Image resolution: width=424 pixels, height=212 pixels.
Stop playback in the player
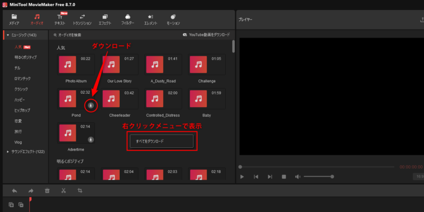point(284,176)
